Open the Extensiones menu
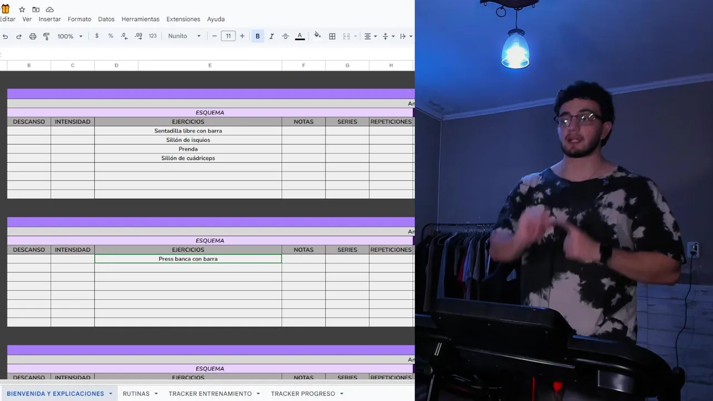 pyautogui.click(x=183, y=19)
